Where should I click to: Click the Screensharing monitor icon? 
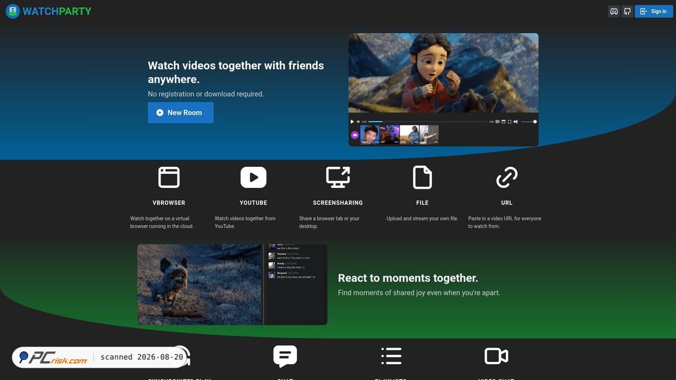[338, 177]
